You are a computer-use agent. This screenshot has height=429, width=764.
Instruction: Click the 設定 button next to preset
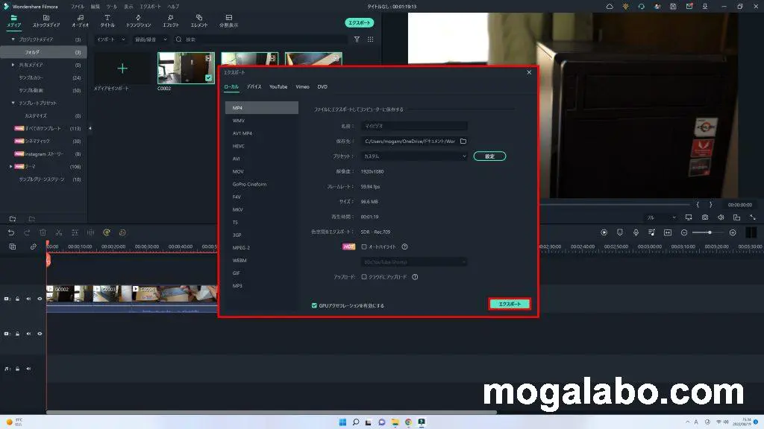tap(489, 156)
